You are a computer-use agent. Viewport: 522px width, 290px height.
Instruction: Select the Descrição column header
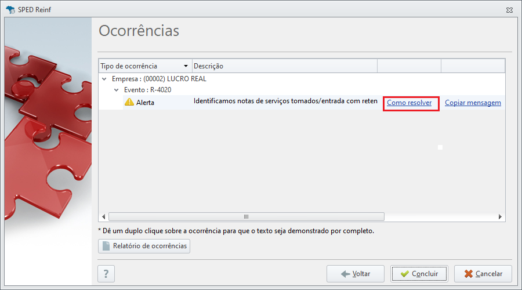[x=285, y=66]
